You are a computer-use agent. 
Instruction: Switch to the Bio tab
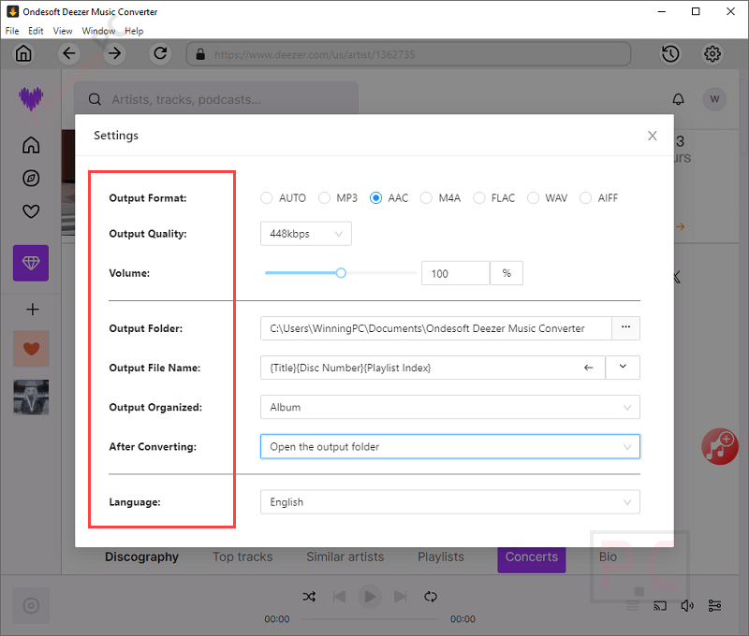coord(608,556)
